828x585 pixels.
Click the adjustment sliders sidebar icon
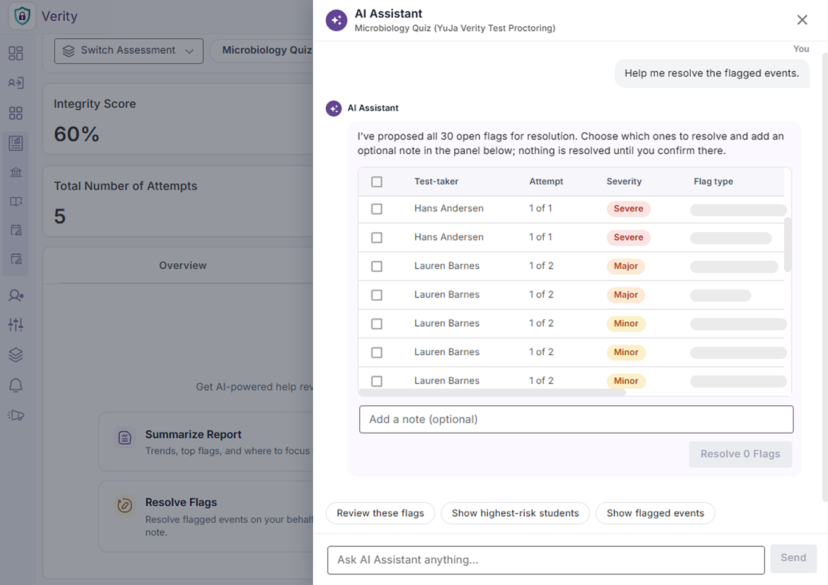16,324
